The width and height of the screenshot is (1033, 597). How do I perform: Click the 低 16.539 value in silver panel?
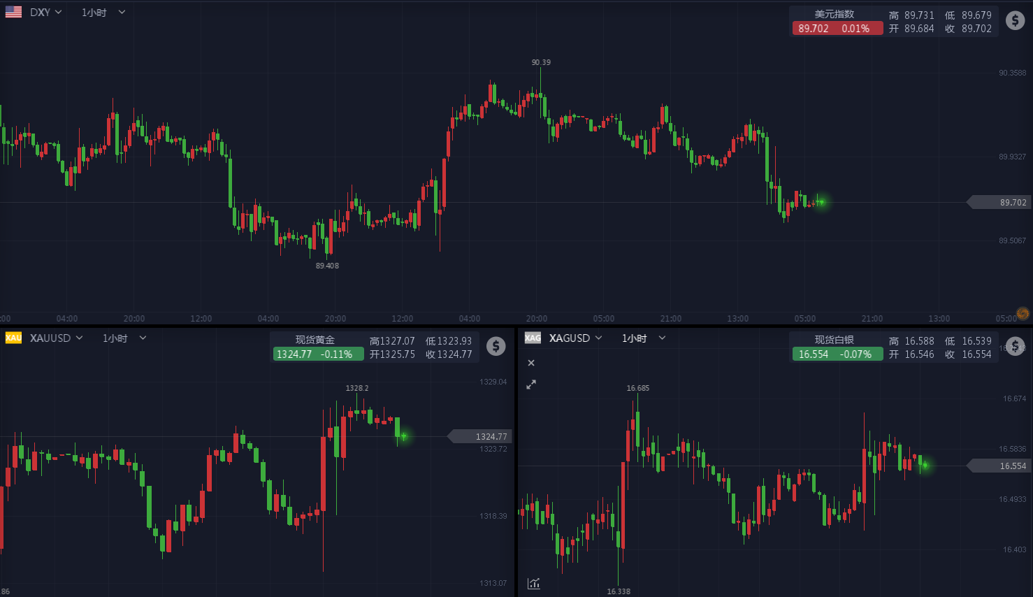tap(968, 341)
